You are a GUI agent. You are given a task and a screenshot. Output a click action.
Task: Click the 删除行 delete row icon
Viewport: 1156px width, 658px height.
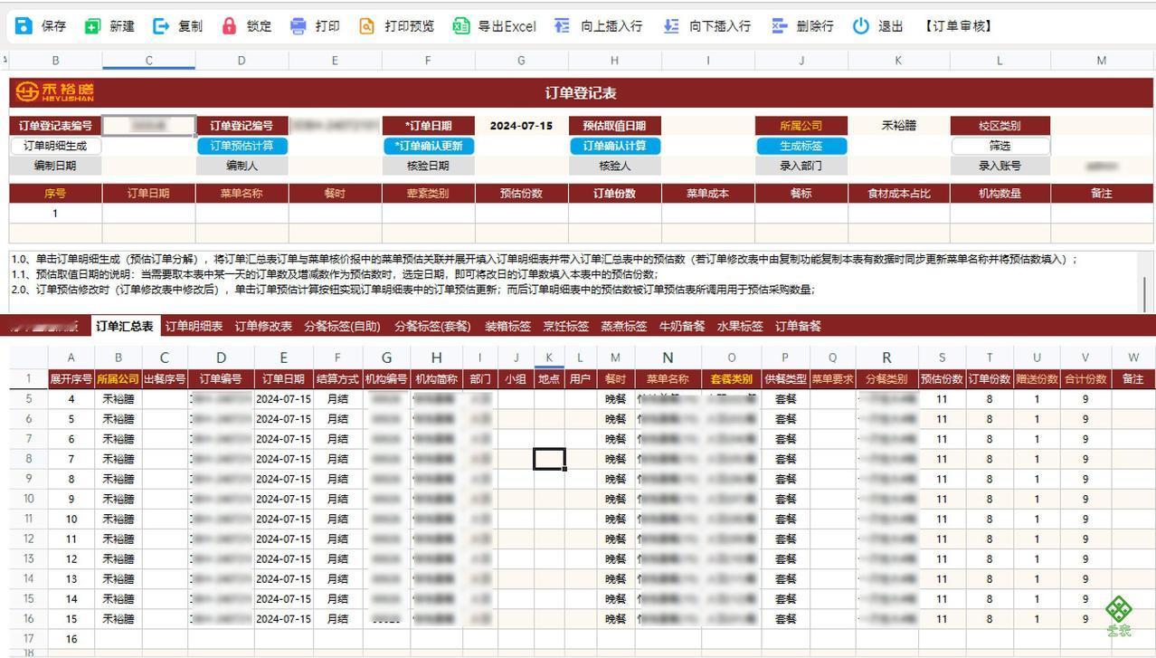779,26
